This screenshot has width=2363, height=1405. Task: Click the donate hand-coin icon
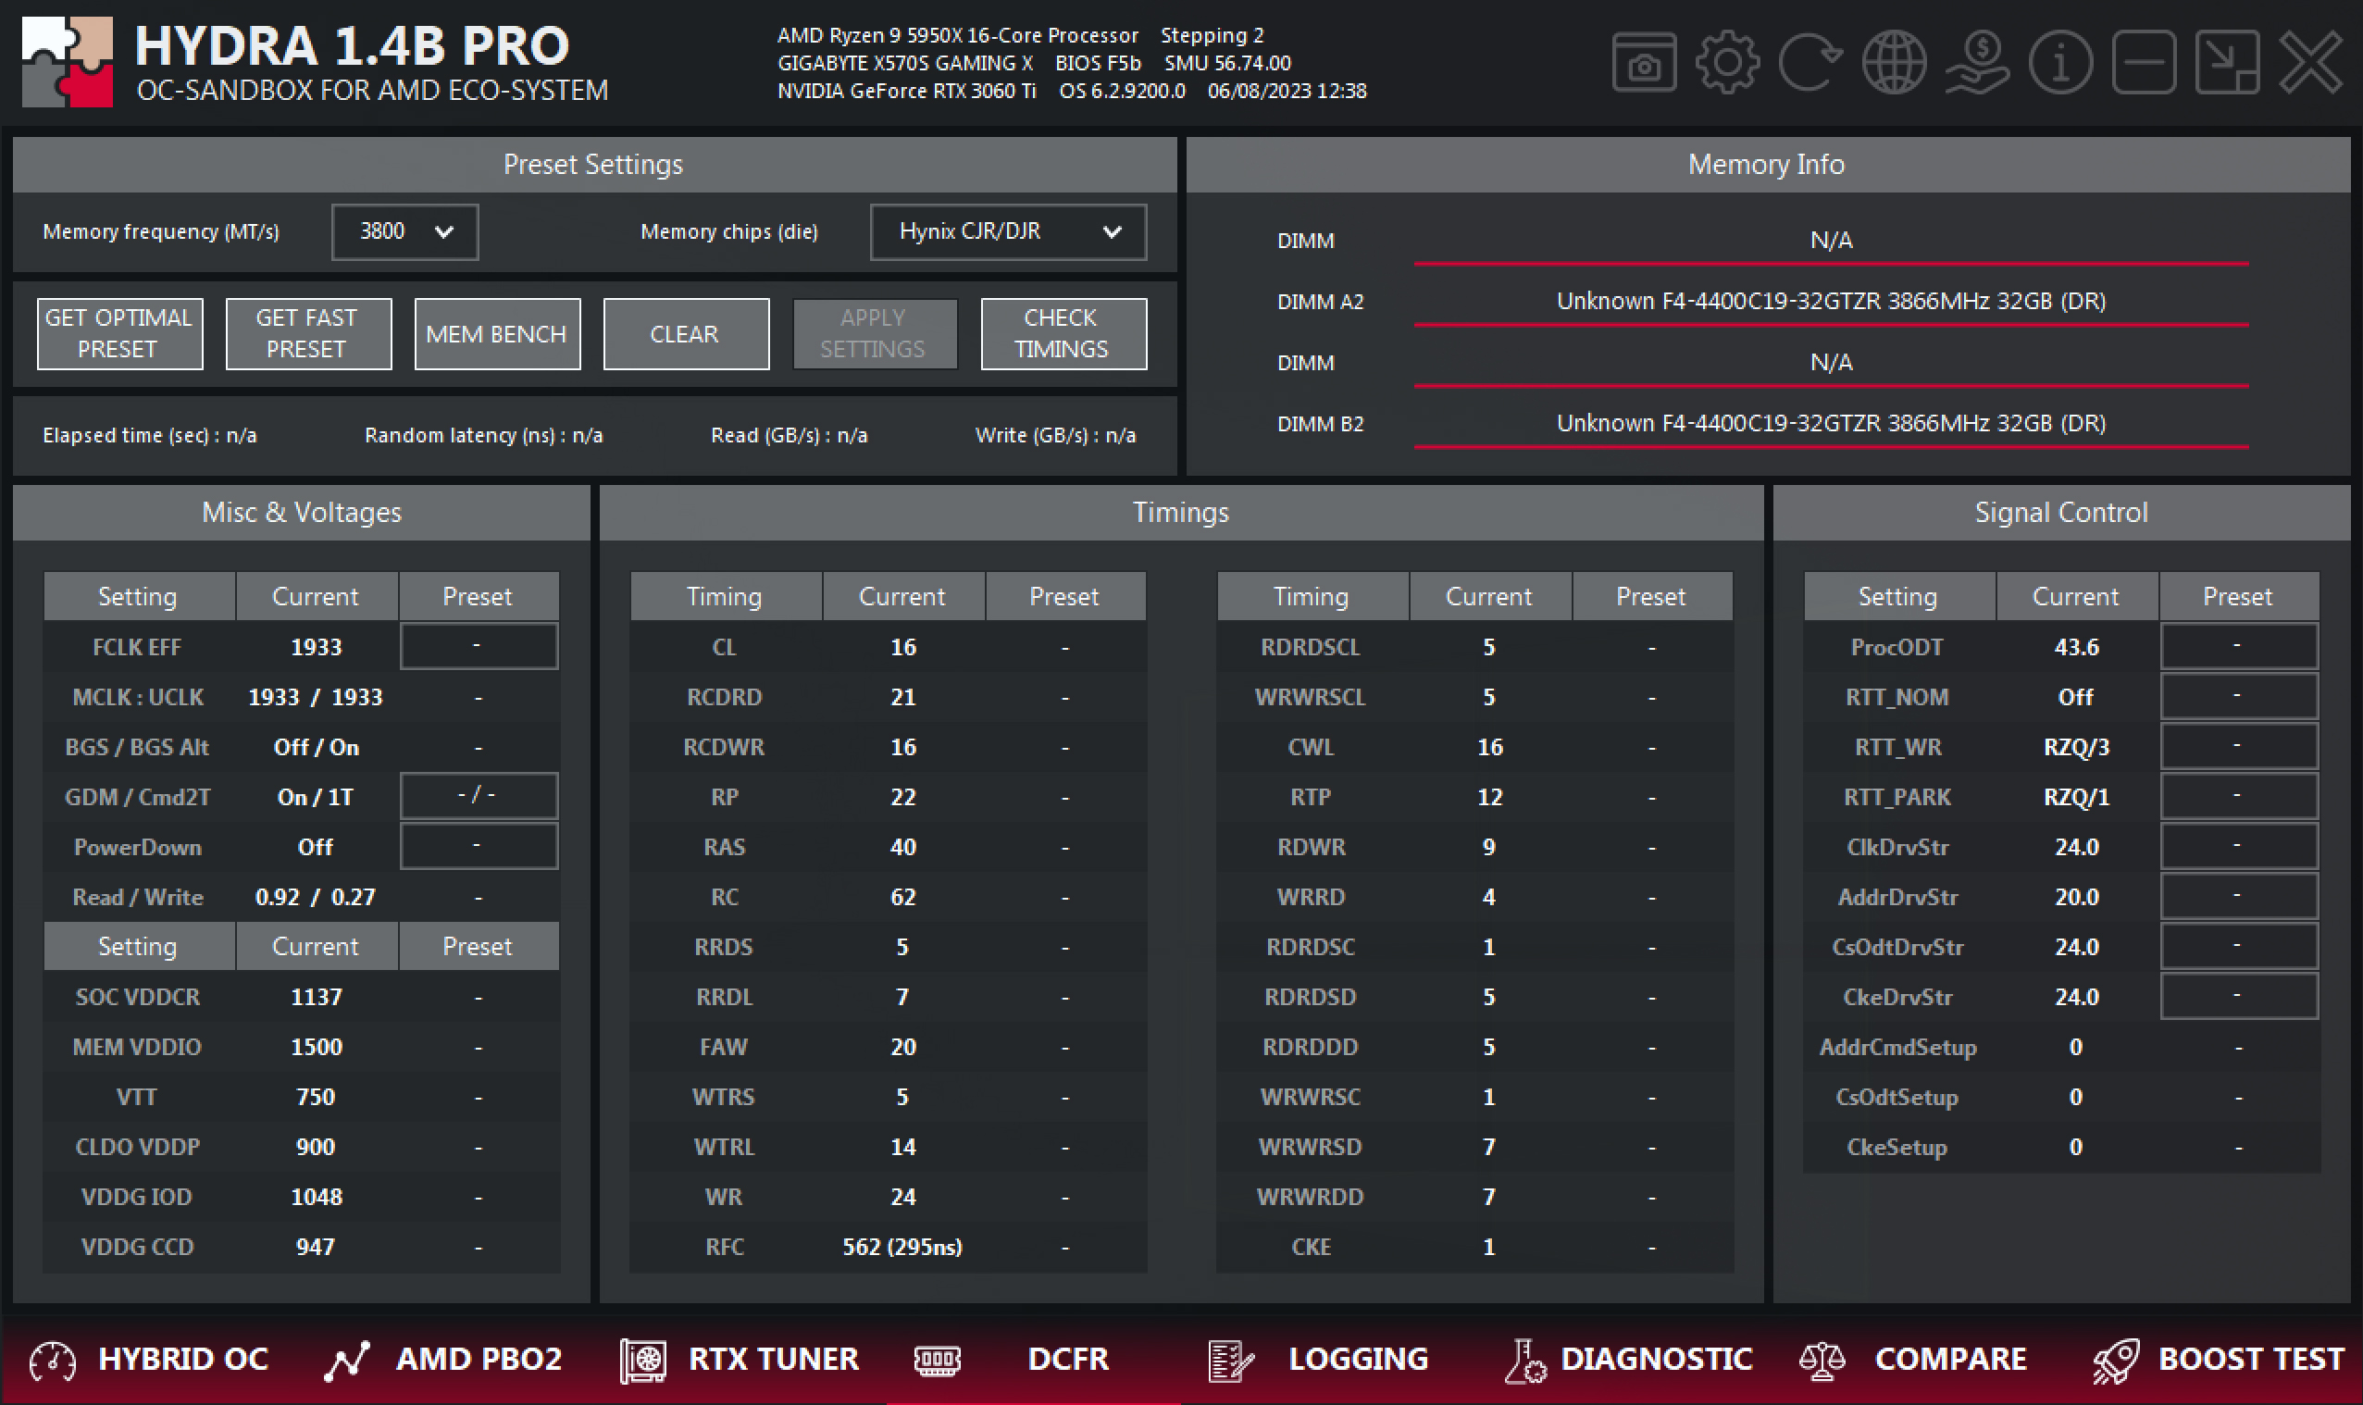click(1977, 63)
